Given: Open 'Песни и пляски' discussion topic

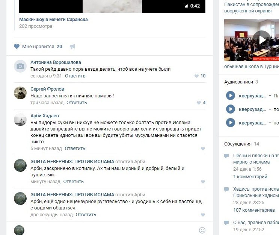Looking at the screenshot, I should coord(256,159).
